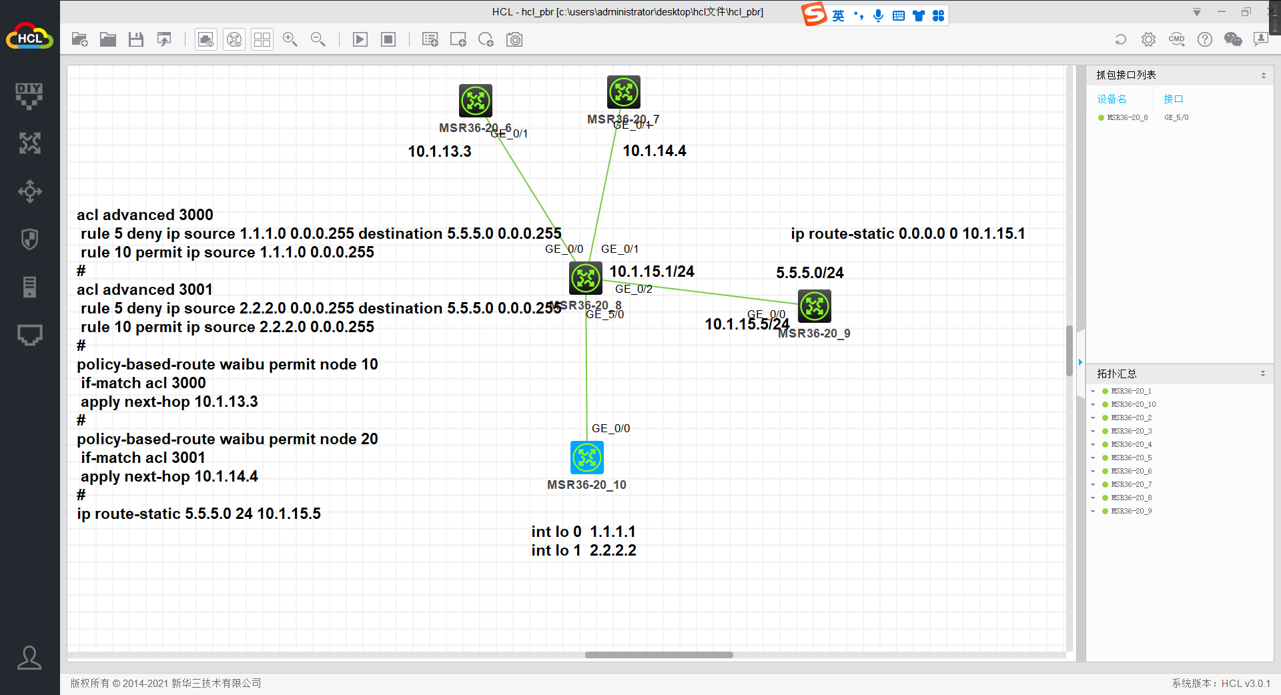This screenshot has width=1281, height=695.
Task: Expand MSR36-20_6 in topology summary
Action: [1093, 472]
